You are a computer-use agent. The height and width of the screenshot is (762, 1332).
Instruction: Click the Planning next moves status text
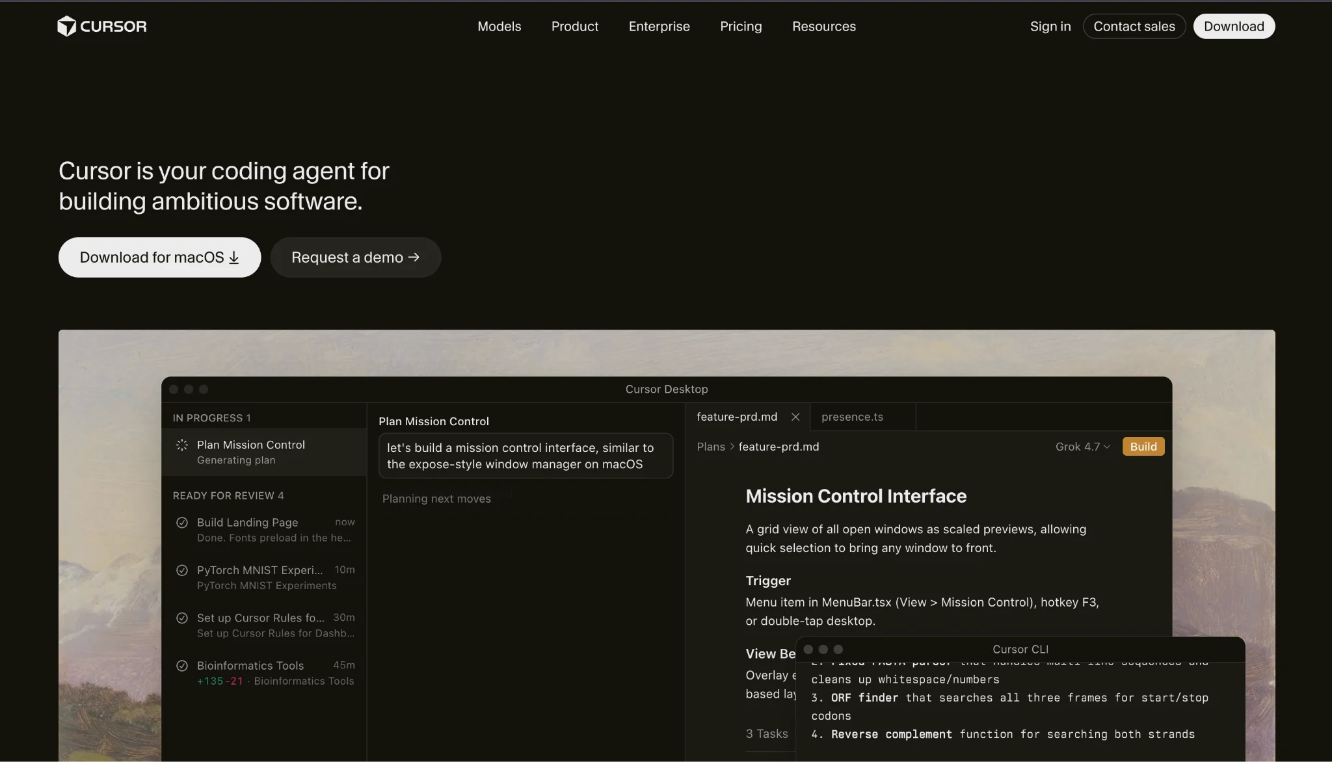pyautogui.click(x=436, y=499)
